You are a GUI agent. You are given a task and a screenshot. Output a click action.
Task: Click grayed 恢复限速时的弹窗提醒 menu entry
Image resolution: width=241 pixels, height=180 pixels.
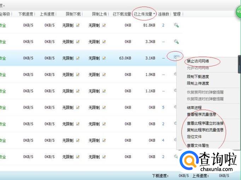click(x=205, y=99)
